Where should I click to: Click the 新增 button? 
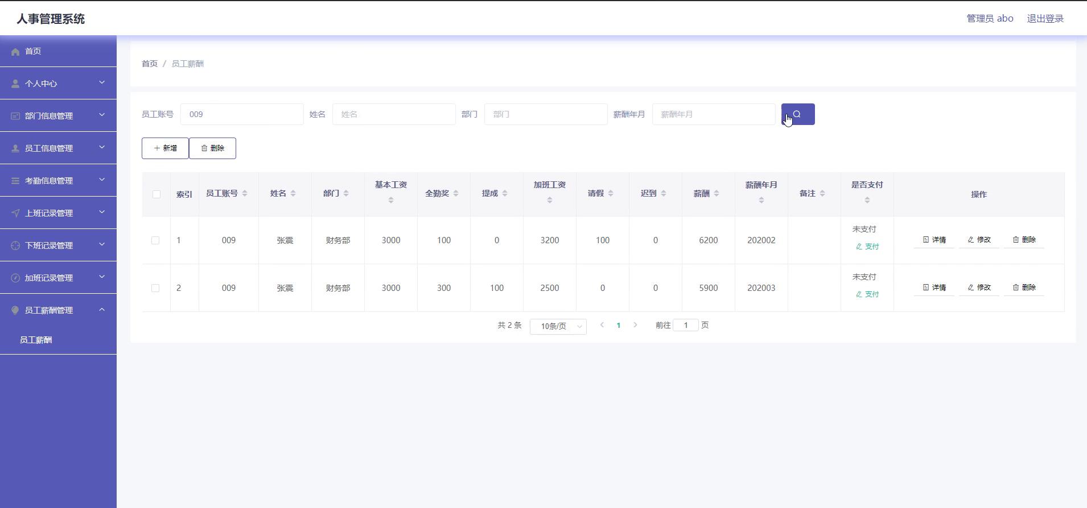(165, 148)
